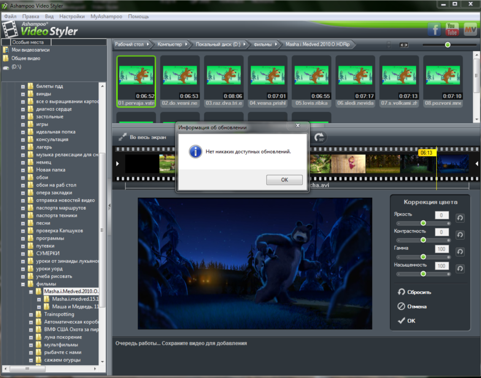The image size is (481, 378).
Task: Expand the программы folder
Action: [23, 238]
